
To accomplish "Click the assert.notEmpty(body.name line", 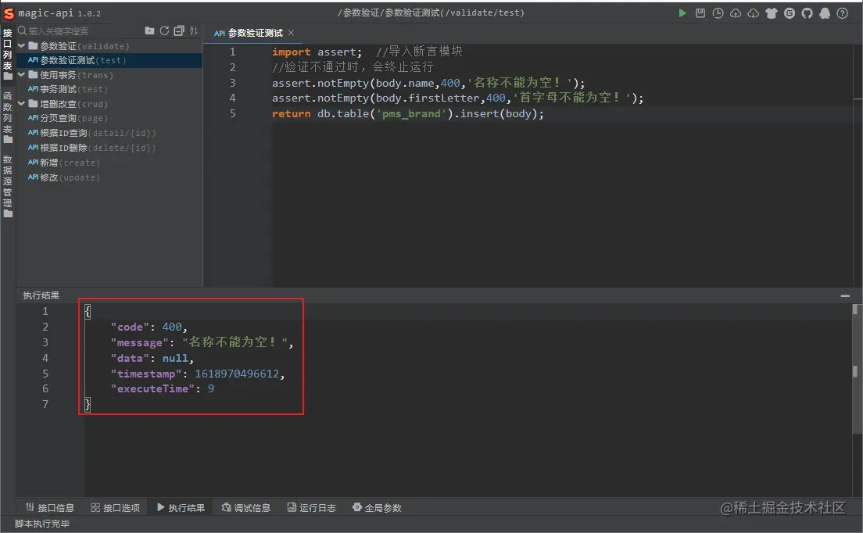I will click(428, 83).
